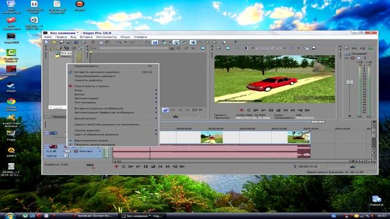Click the Cut scissors icon

pyautogui.click(x=93, y=42)
